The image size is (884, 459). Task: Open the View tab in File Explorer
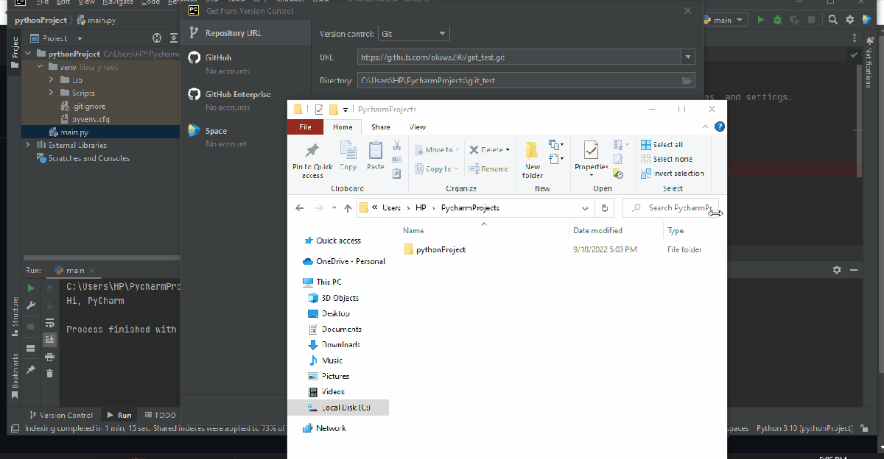tap(417, 127)
